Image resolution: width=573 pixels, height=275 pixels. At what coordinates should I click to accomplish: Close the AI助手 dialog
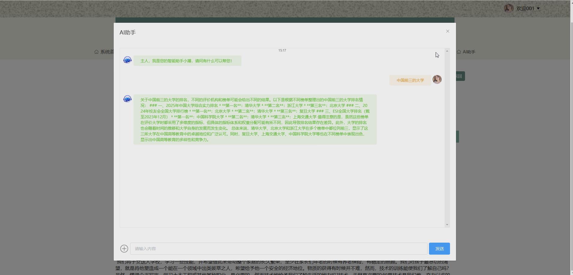pyautogui.click(x=447, y=31)
